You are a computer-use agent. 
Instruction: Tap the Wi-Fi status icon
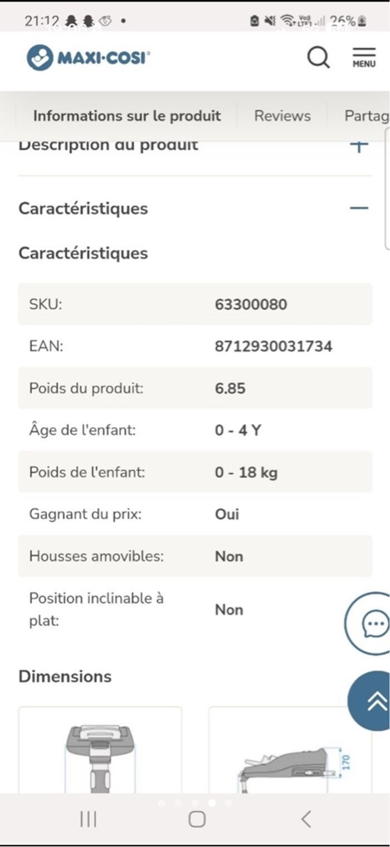point(288,21)
